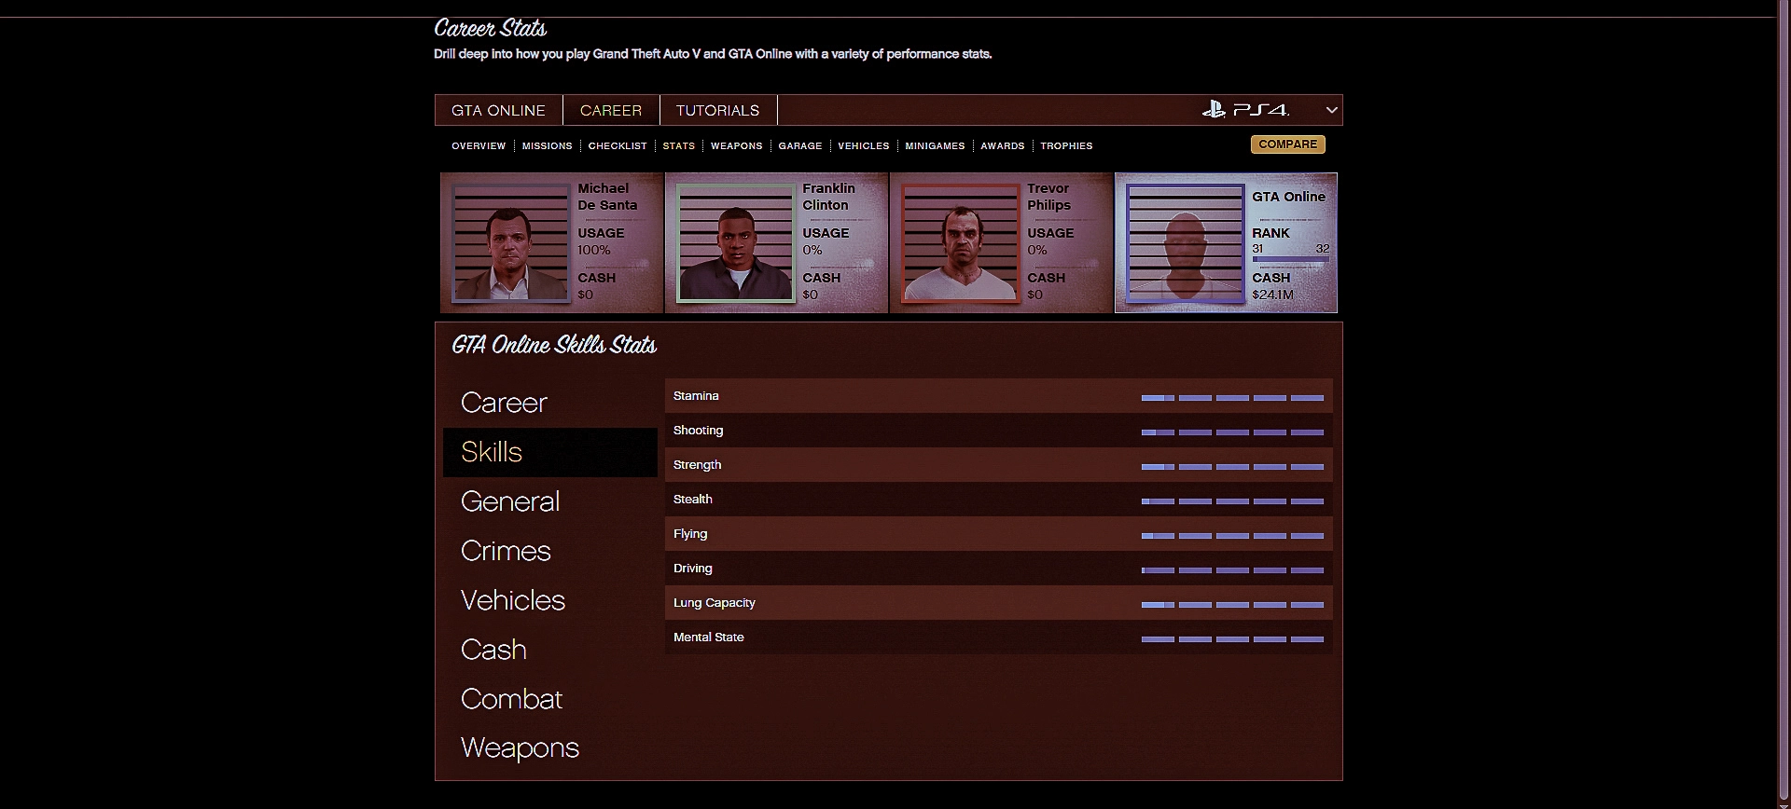1791x809 pixels.
Task: Open the CHECKLIST sub-menu
Action: [x=618, y=146]
